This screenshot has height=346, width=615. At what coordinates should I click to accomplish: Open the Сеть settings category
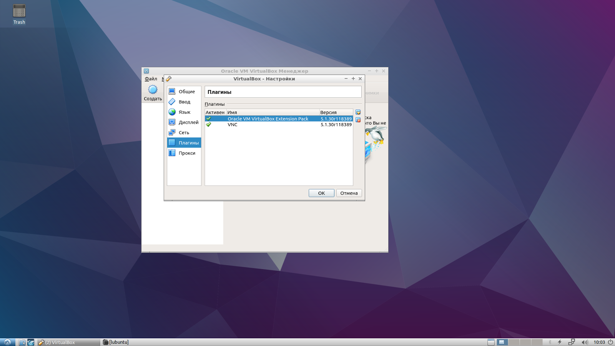(x=184, y=133)
